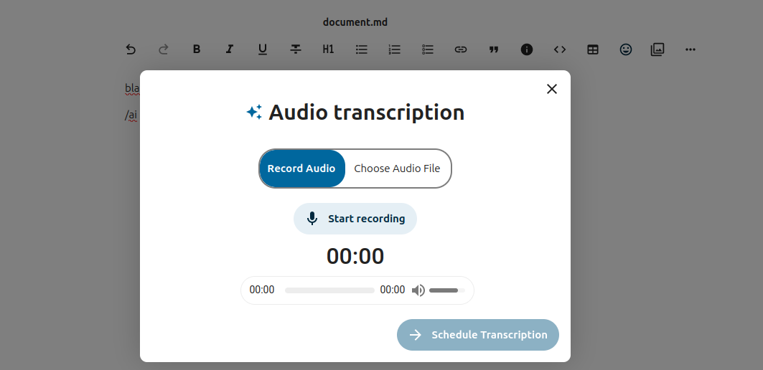Viewport: 763px width, 370px height.
Task: Expand the three-dots more options menu
Action: tap(691, 49)
